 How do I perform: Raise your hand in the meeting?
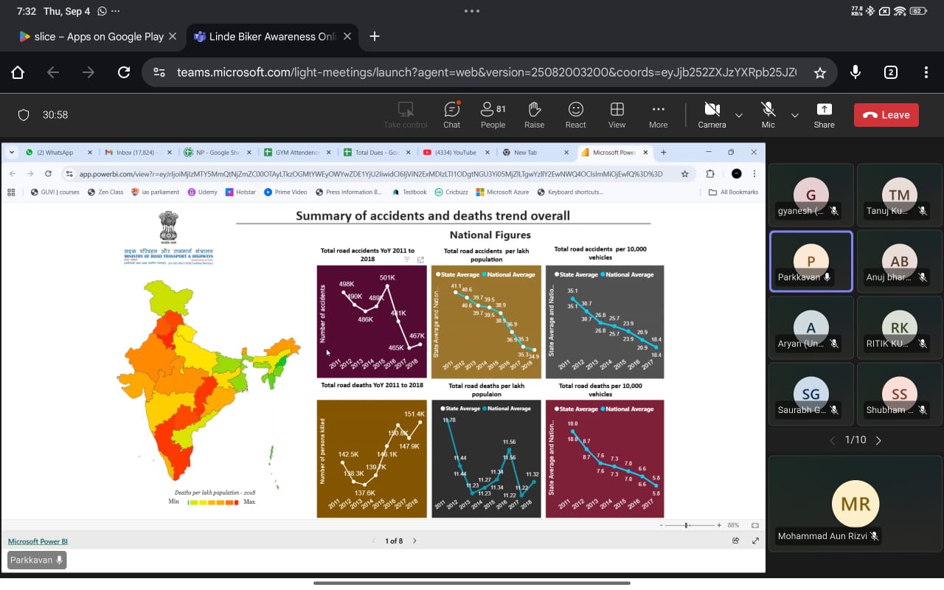[534, 114]
